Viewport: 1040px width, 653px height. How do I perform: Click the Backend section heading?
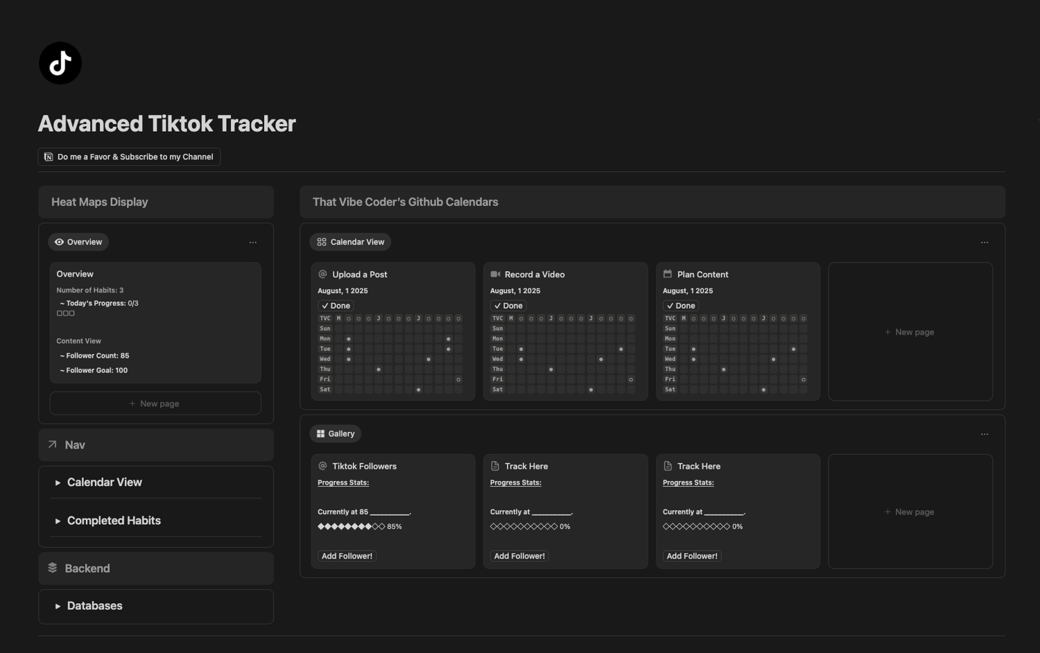87,568
